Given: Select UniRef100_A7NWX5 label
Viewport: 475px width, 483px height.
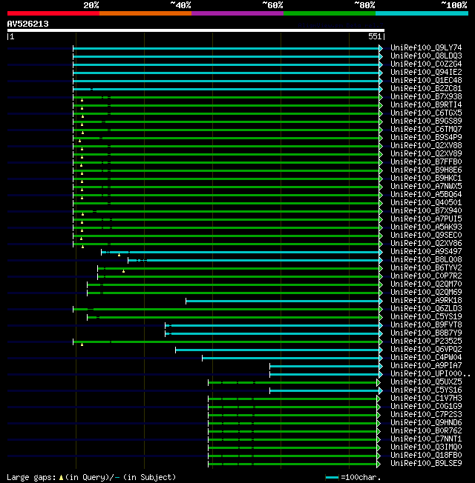Looking at the screenshot, I should pyautogui.click(x=426, y=187).
